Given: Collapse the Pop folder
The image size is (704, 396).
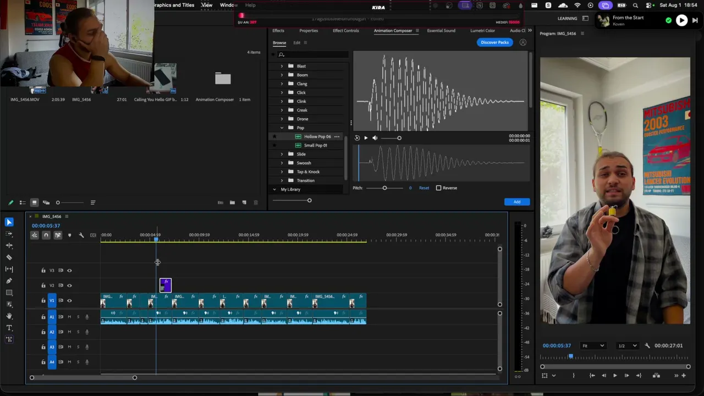Looking at the screenshot, I should 282,128.
